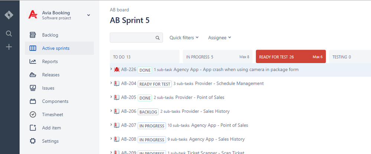Click the '10 sub-tasks' text of AB-207
Viewport: 371px width, 154px height.
click(178, 125)
